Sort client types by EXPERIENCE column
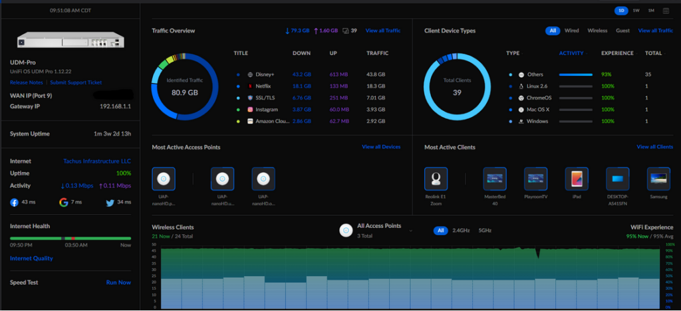Screen dimensions: 681x311 point(617,53)
